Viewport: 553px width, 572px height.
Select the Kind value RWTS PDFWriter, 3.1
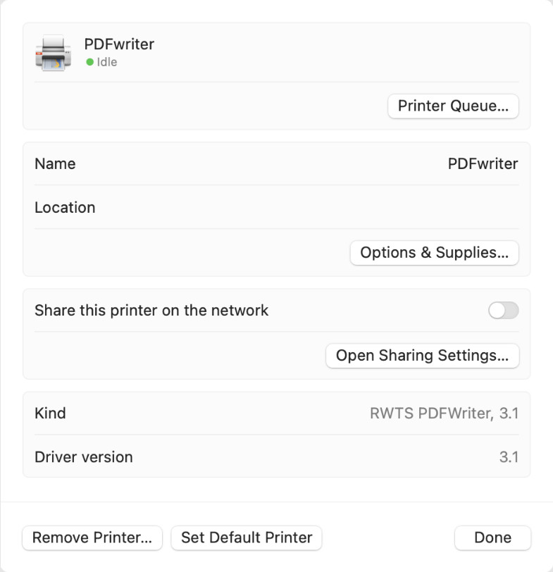click(x=444, y=414)
